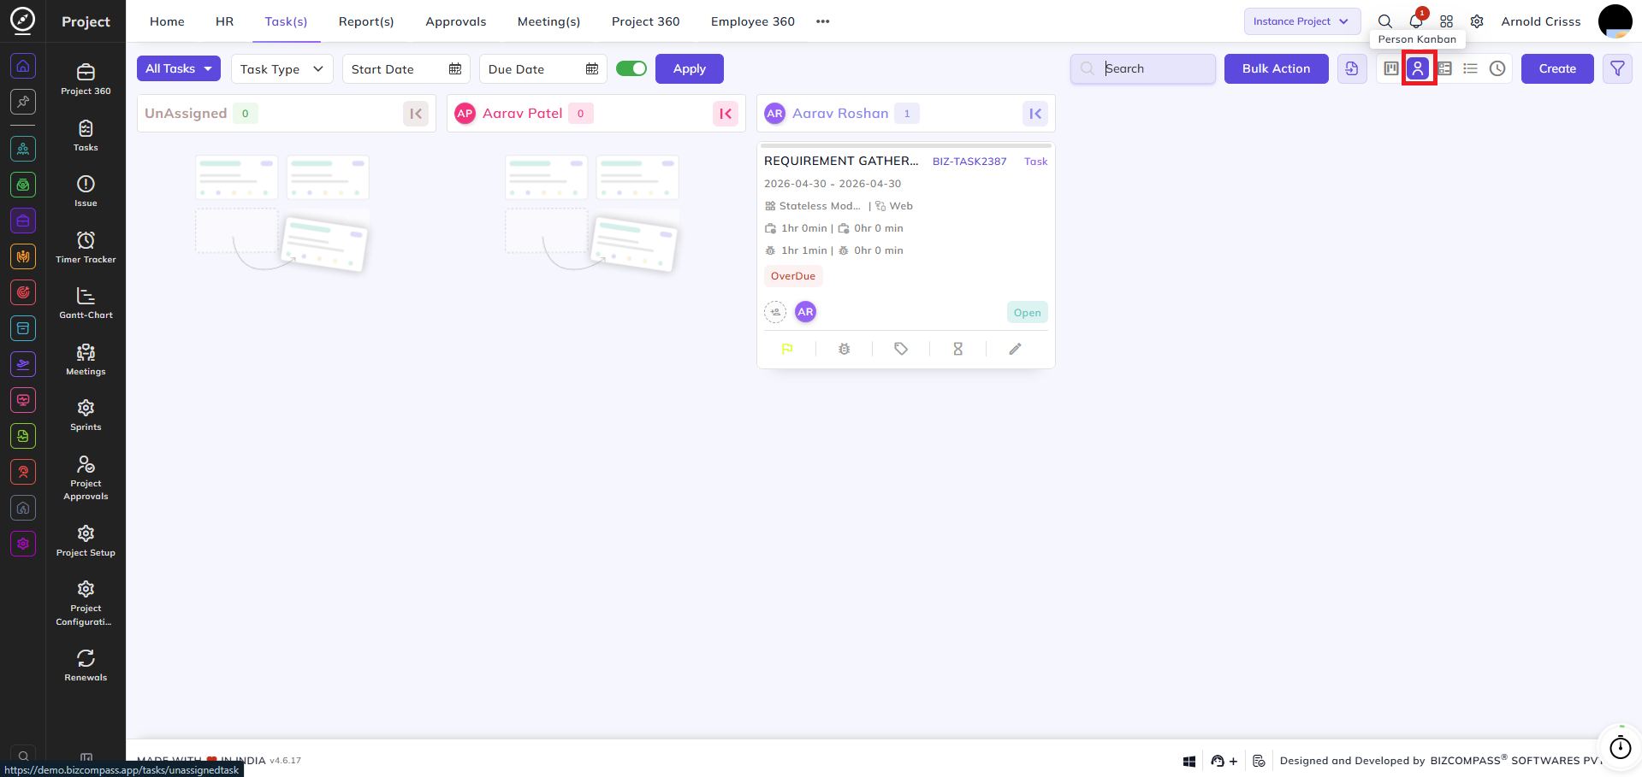Click the Open status badge on task
The height and width of the screenshot is (777, 1642).
[x=1028, y=313]
